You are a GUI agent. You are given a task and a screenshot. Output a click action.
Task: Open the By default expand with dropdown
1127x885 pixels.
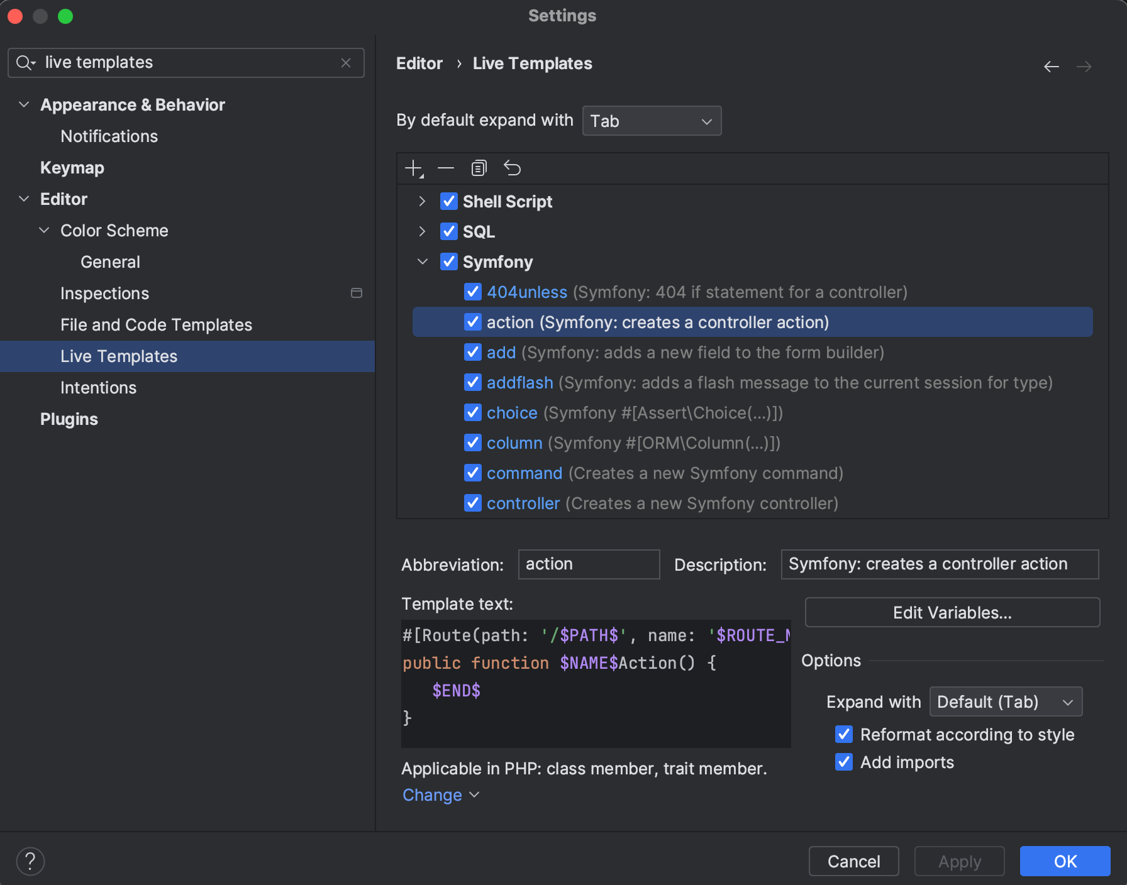pos(652,120)
